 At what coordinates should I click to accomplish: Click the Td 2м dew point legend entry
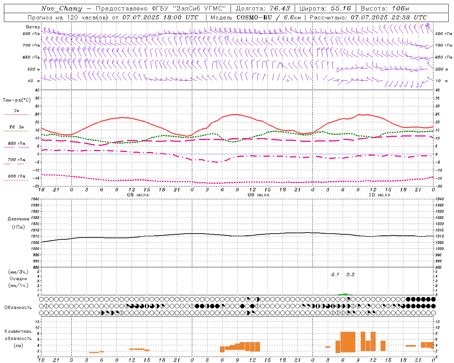coord(16,128)
